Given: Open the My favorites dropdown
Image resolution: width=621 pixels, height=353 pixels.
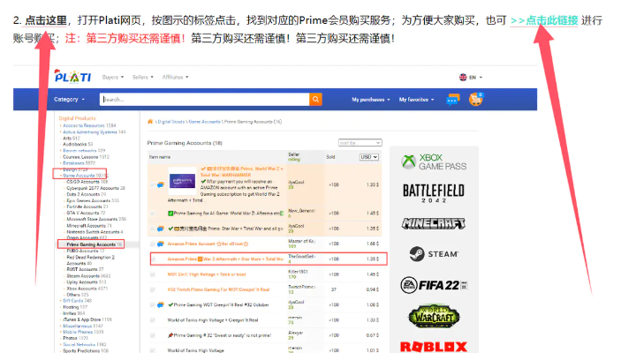Looking at the screenshot, I should click(x=416, y=100).
